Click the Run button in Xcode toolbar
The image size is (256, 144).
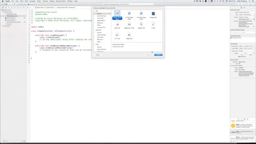(x=10, y=4)
